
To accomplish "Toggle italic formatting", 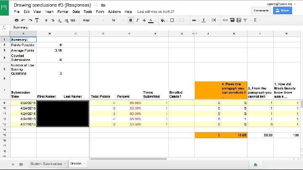I will (137, 20).
